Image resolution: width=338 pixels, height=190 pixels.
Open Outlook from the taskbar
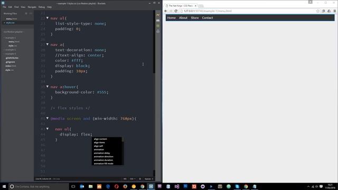[82, 186]
